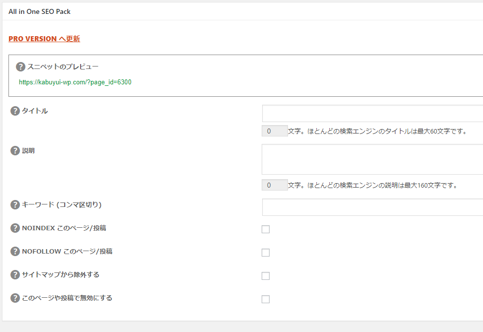Click question mark next to キーワード
Viewport: 483px width, 332px height.
15,204
